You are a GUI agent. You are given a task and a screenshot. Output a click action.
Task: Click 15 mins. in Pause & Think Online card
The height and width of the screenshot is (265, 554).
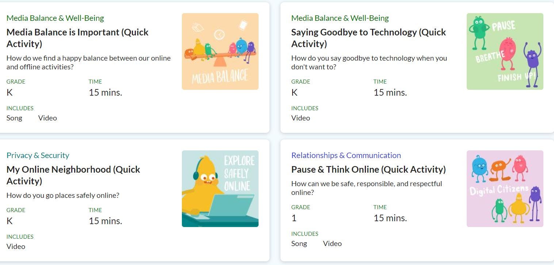(x=390, y=218)
